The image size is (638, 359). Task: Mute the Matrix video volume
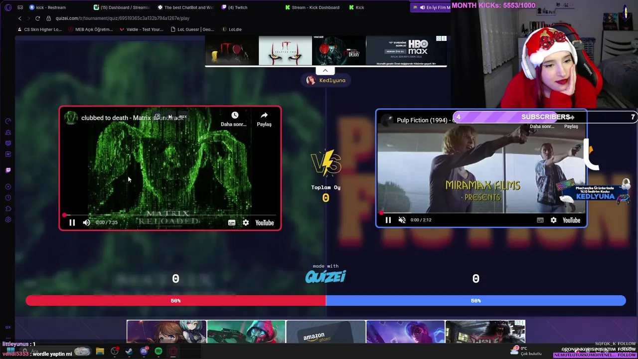(86, 223)
